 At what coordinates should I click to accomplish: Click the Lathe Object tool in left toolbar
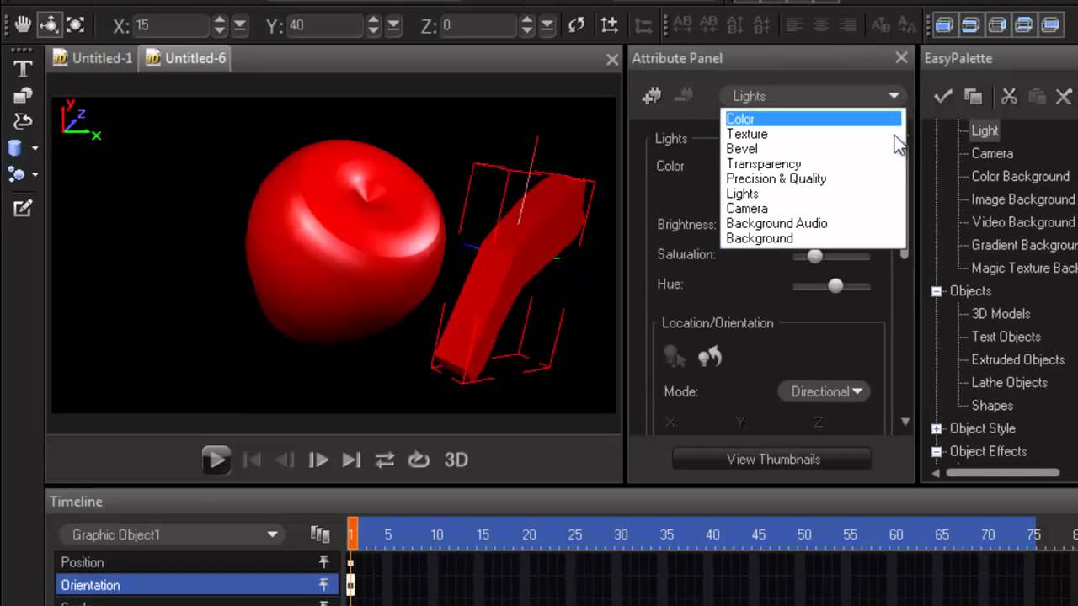[x=23, y=121]
